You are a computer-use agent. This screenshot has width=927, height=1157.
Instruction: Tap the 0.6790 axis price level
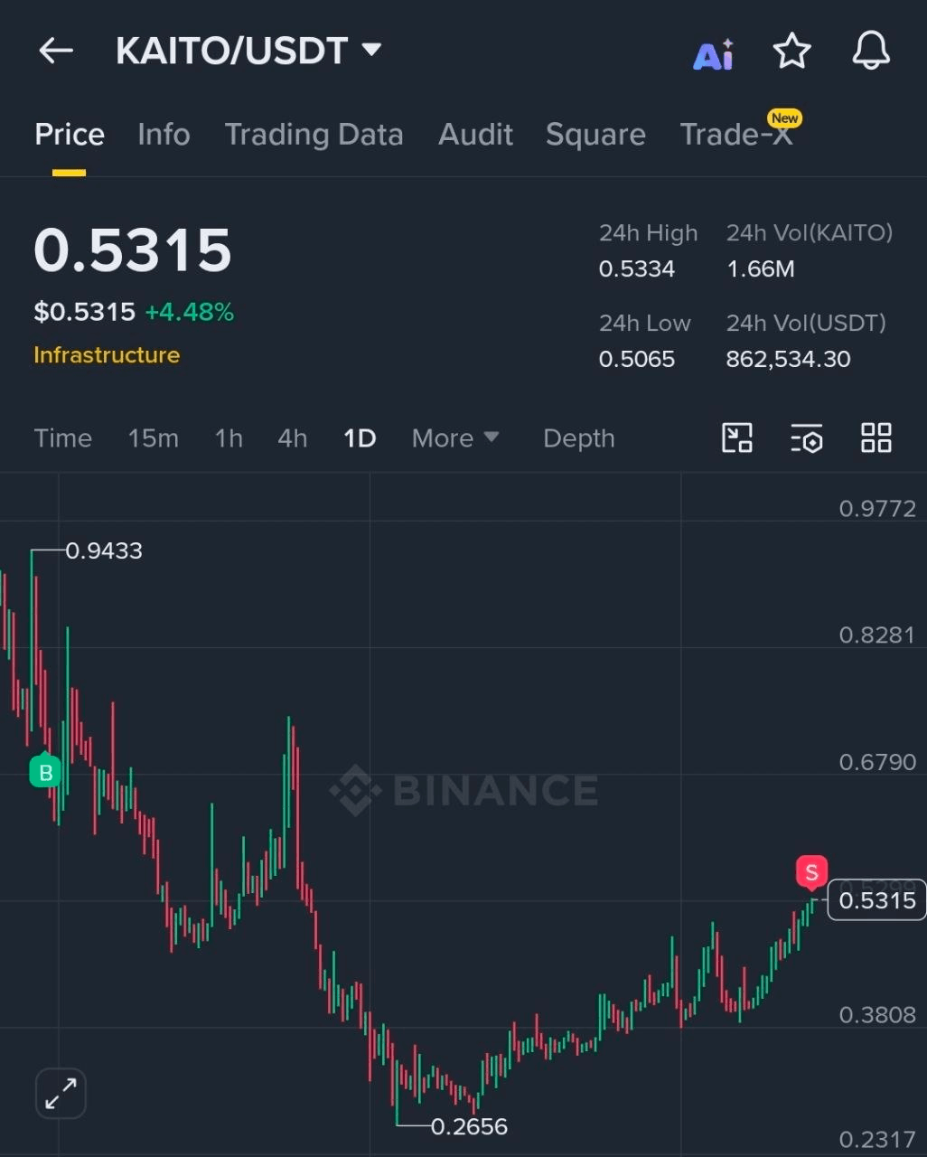[877, 762]
